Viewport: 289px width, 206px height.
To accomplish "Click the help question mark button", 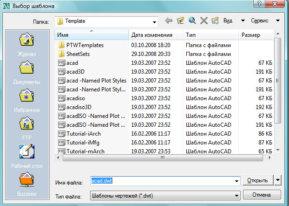I will pos(259,4).
